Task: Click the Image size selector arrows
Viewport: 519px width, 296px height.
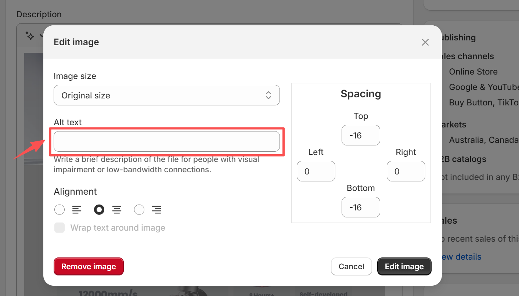Action: tap(268, 95)
